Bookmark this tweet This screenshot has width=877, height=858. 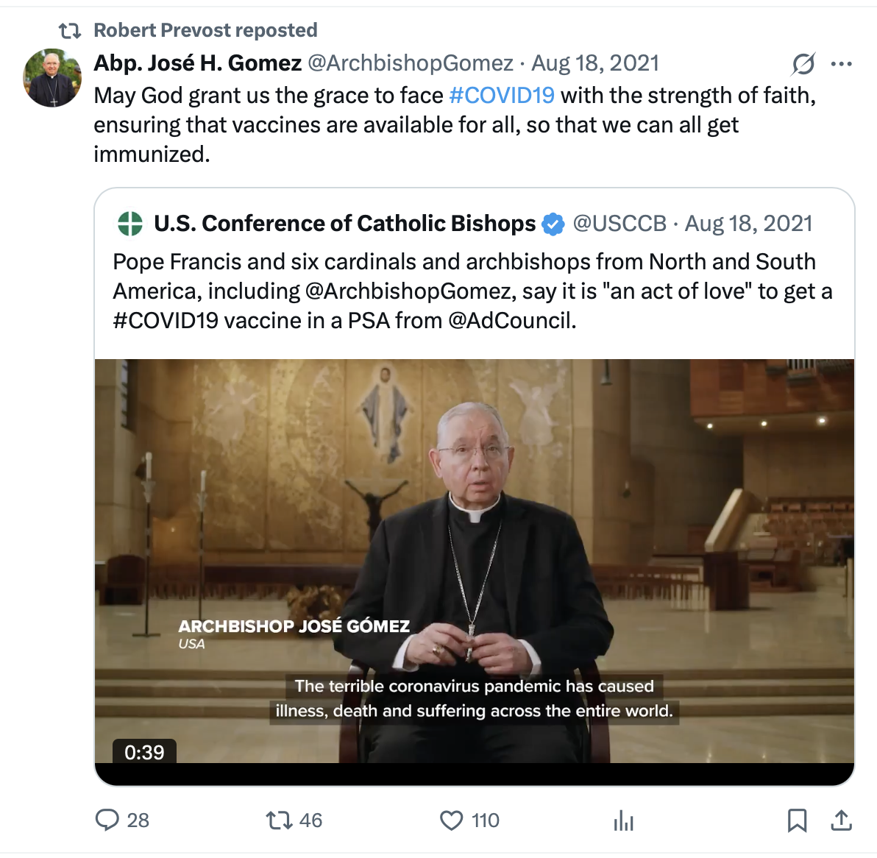coord(797,820)
